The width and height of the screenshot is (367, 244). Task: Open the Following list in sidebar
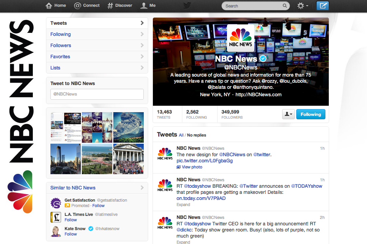click(97, 34)
